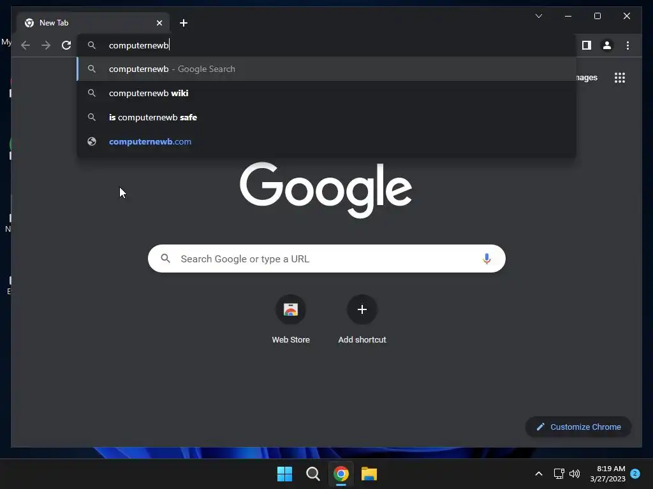Minimize the Chrome window
The image size is (653, 489).
[568, 16]
